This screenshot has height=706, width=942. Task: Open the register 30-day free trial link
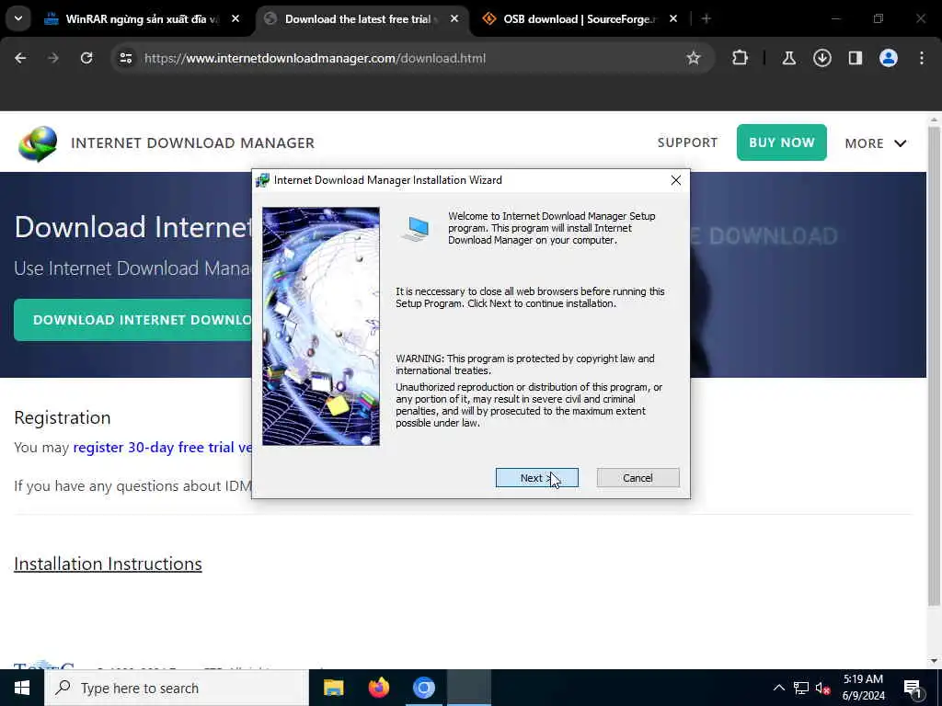[x=162, y=448]
